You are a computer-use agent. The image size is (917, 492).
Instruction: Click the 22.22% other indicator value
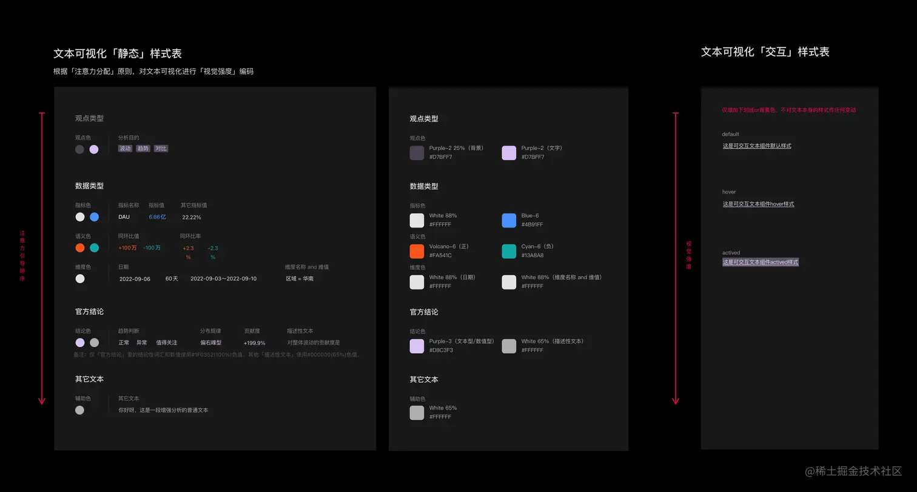(192, 217)
